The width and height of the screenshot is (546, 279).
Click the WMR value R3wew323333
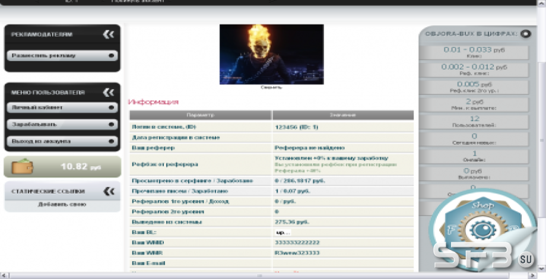pyautogui.click(x=297, y=253)
